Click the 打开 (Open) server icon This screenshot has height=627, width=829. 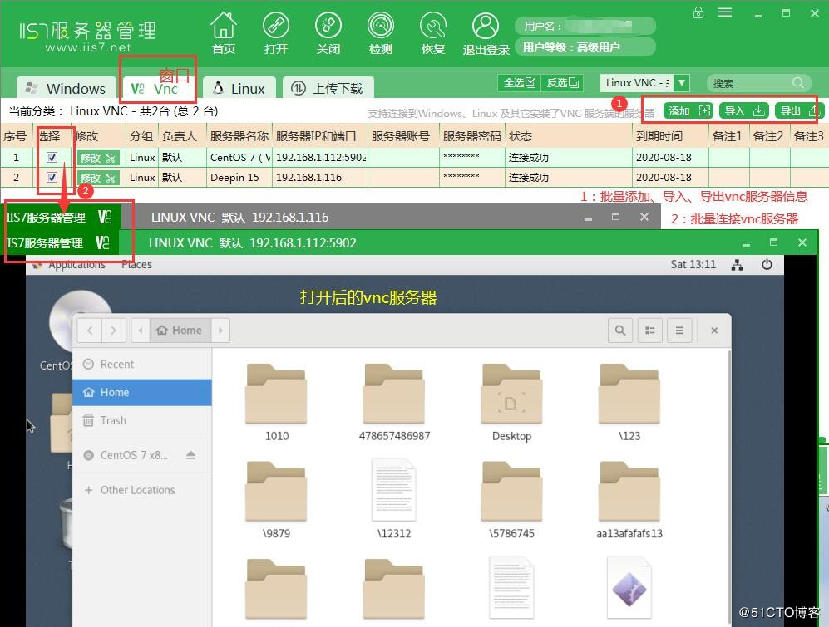click(276, 32)
